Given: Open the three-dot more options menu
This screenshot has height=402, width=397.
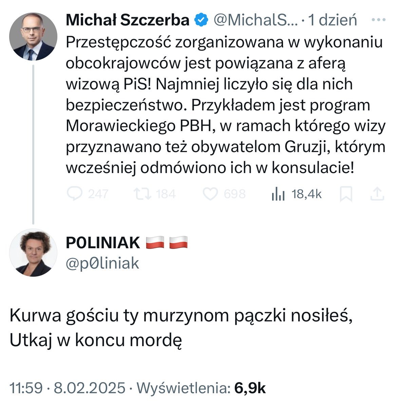Looking at the screenshot, I should pyautogui.click(x=379, y=20).
